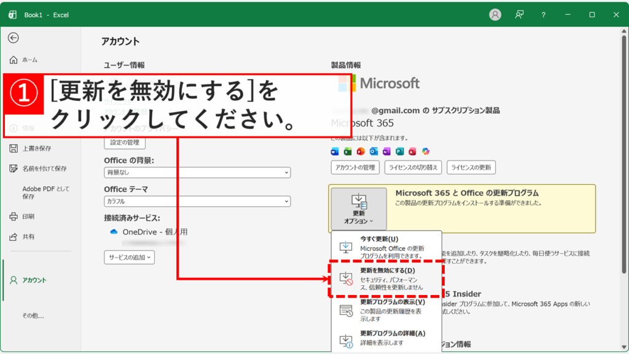Toggle the 更新オプション dropdown button
629x354 pixels.
[359, 209]
